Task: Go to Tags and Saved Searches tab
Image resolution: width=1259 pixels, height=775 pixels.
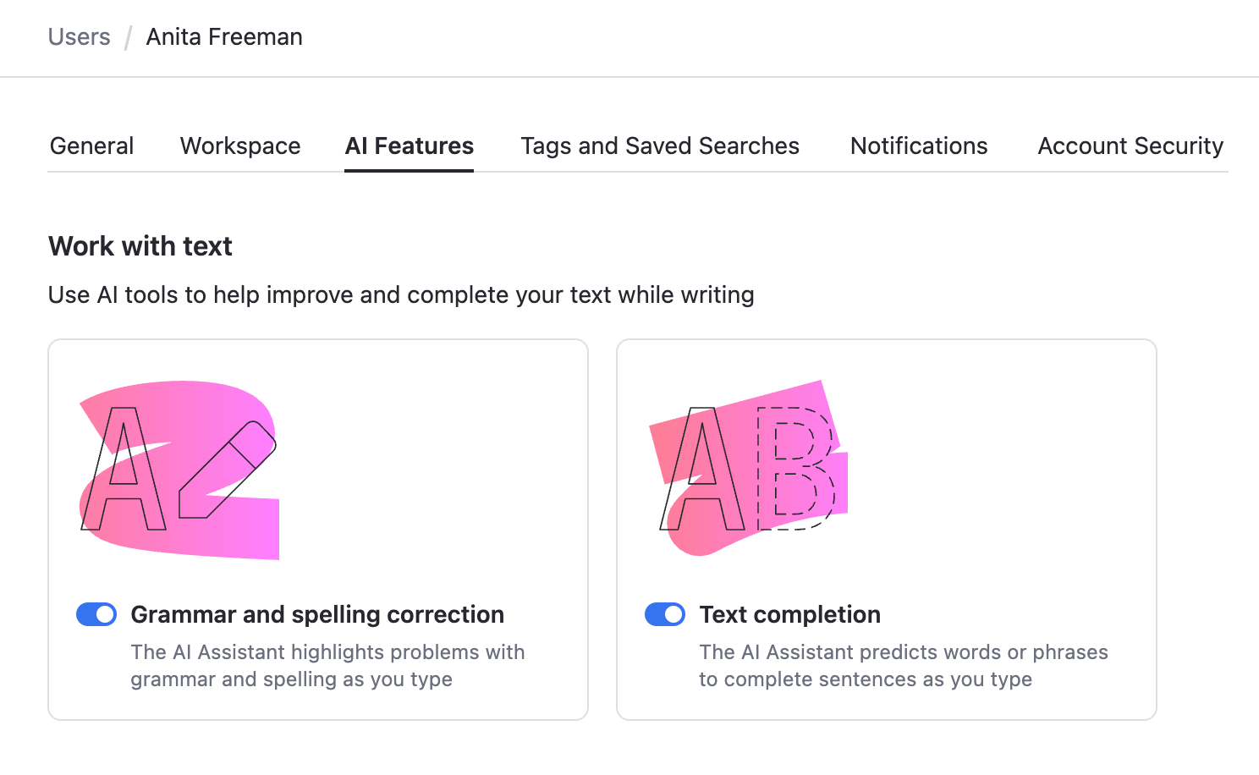Action: [660, 146]
